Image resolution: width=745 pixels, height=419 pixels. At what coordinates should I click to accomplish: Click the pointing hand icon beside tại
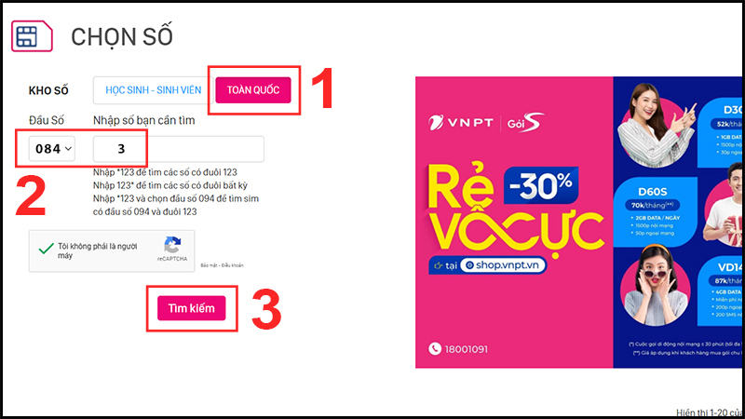(x=439, y=265)
